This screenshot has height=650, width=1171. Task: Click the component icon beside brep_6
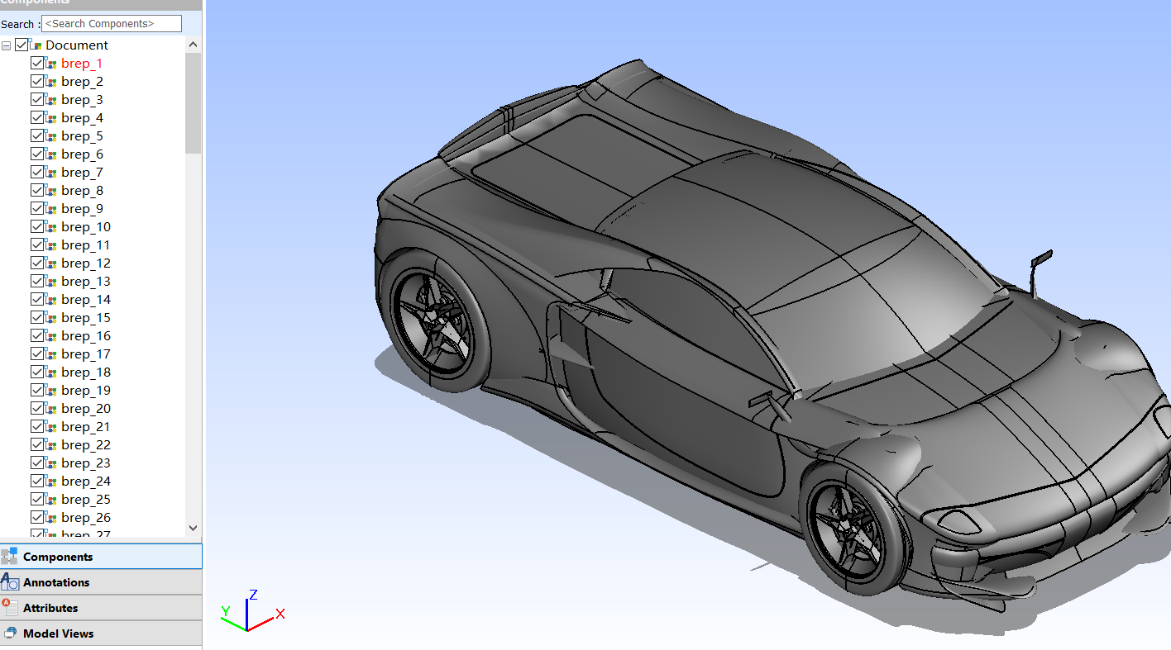click(51, 154)
